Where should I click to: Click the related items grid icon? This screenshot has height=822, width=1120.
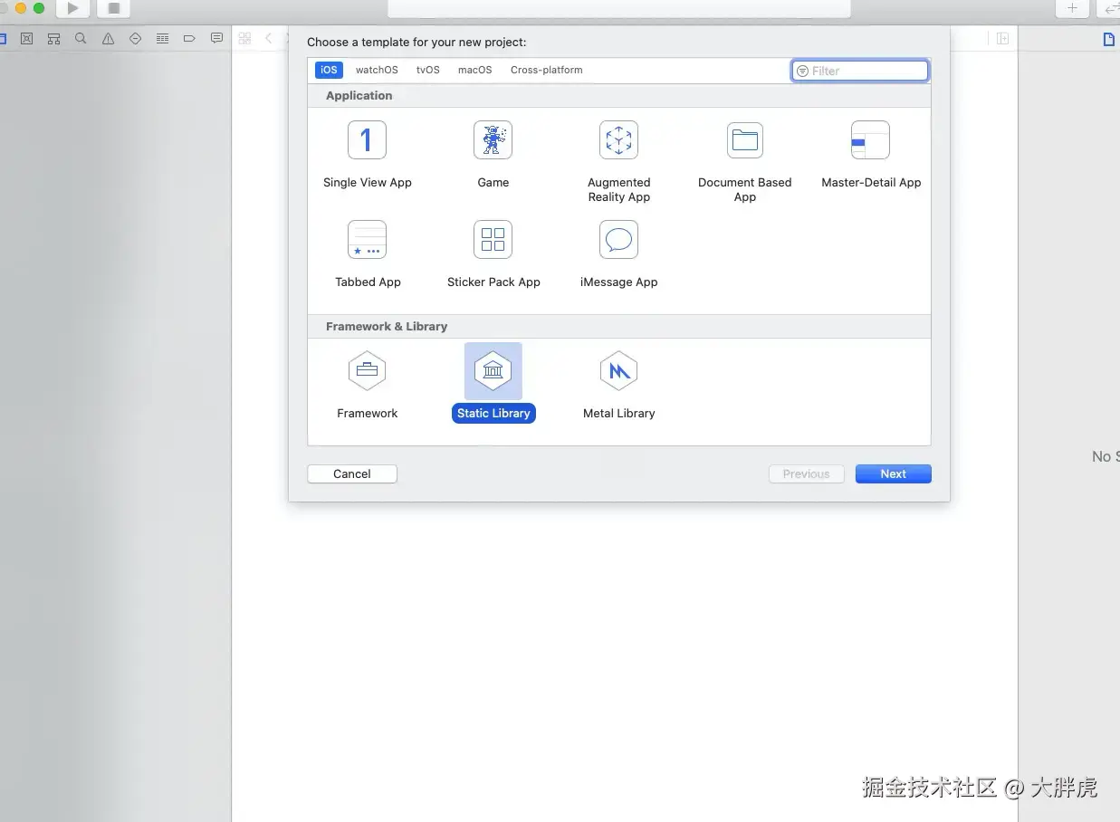point(244,38)
